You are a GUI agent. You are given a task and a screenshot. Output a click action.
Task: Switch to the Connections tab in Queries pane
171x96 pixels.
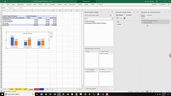pyautogui.click(x=149, y=15)
